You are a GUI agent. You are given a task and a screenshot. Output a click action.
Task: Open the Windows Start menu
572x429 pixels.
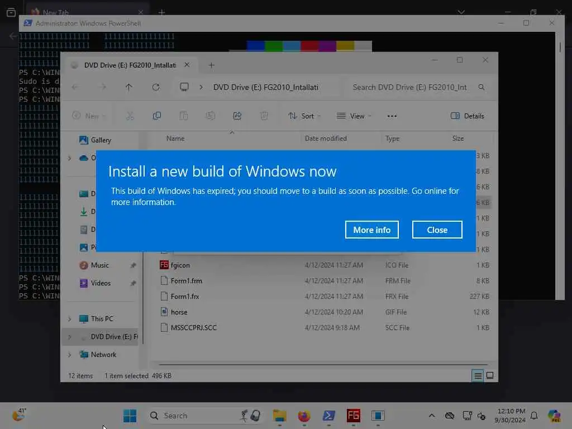130,416
